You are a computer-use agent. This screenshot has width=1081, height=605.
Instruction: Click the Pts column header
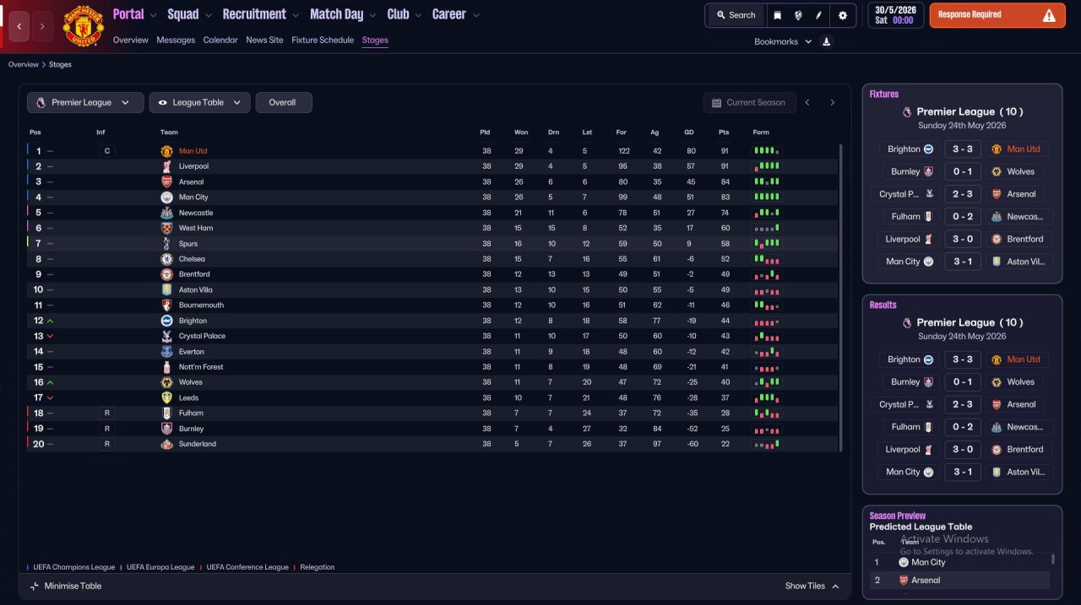pyautogui.click(x=724, y=132)
